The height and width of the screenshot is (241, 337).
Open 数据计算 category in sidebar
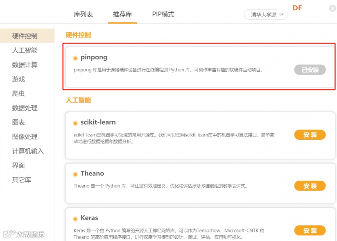25,65
